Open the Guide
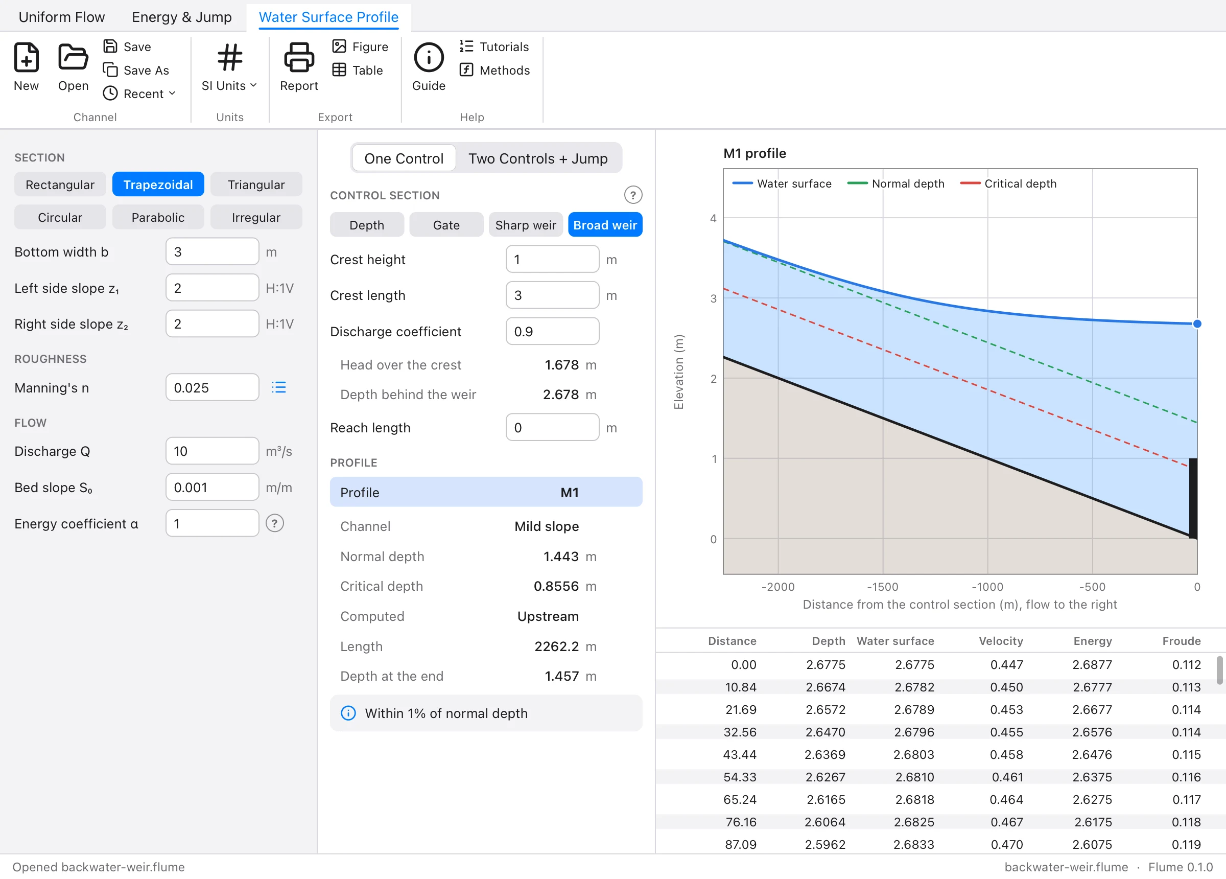The height and width of the screenshot is (879, 1226). [x=429, y=67]
